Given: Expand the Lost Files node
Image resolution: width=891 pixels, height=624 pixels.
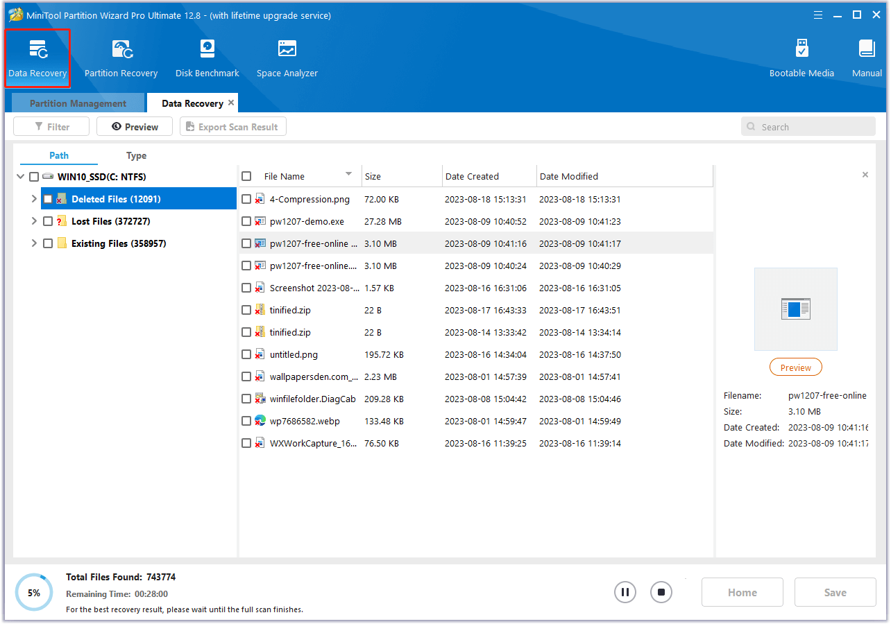Looking at the screenshot, I should 34,221.
